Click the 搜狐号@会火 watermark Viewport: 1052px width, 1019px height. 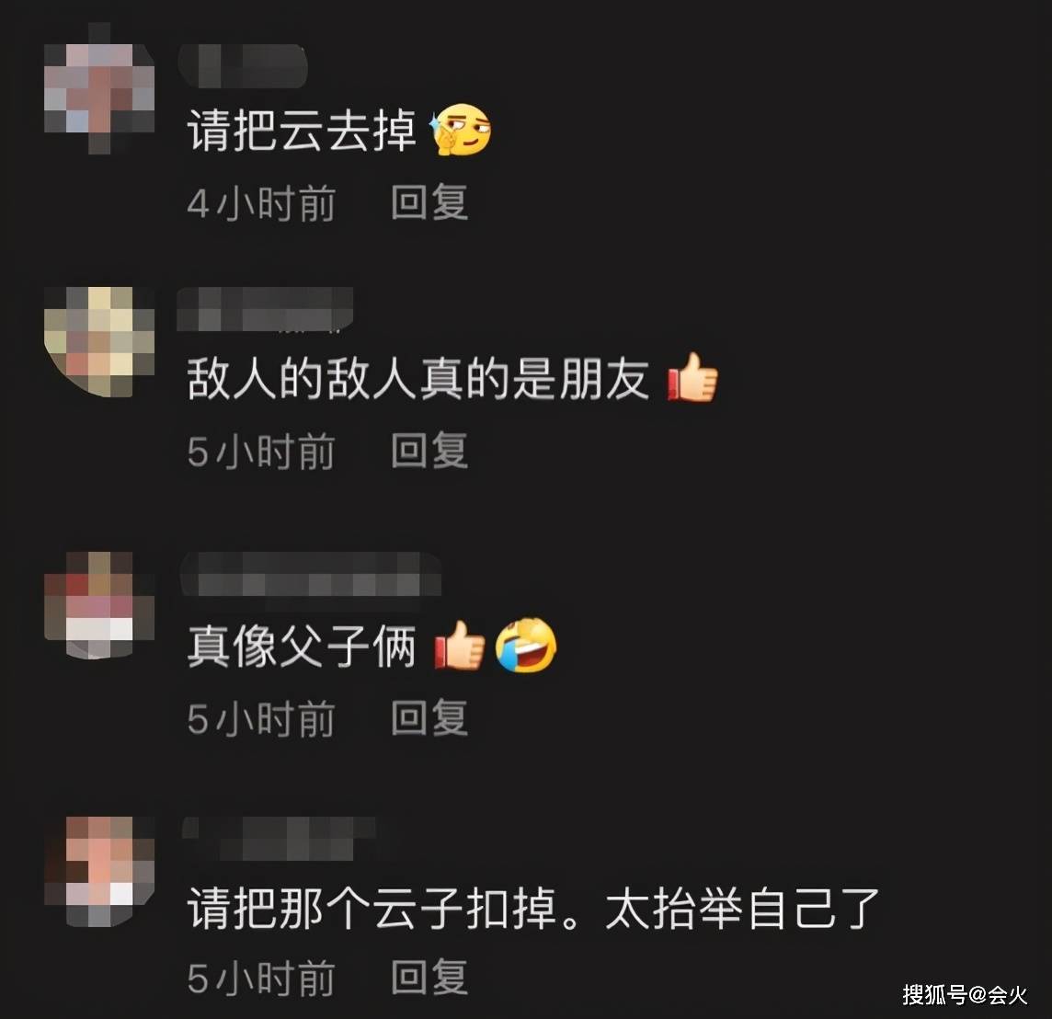tap(965, 995)
